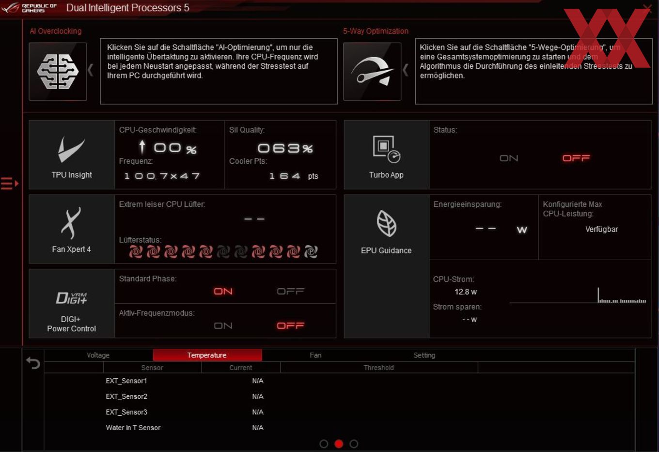This screenshot has height=452, width=659.
Task: Turn Turbo App status ON
Action: click(x=509, y=158)
